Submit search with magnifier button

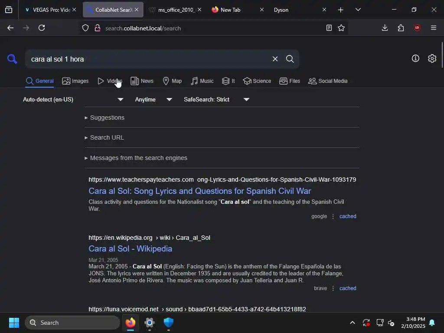click(290, 59)
